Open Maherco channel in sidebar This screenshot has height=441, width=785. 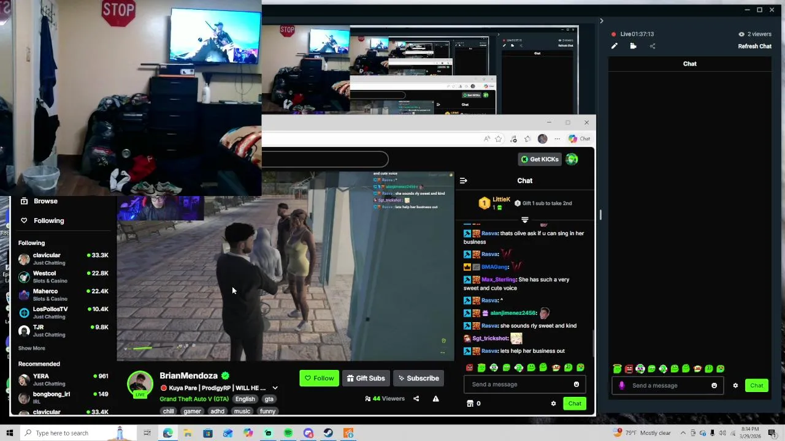(63, 295)
